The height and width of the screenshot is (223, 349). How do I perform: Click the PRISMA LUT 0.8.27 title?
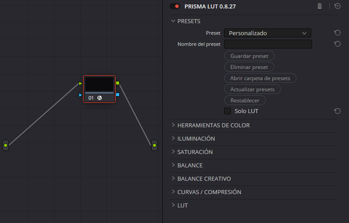(210, 7)
